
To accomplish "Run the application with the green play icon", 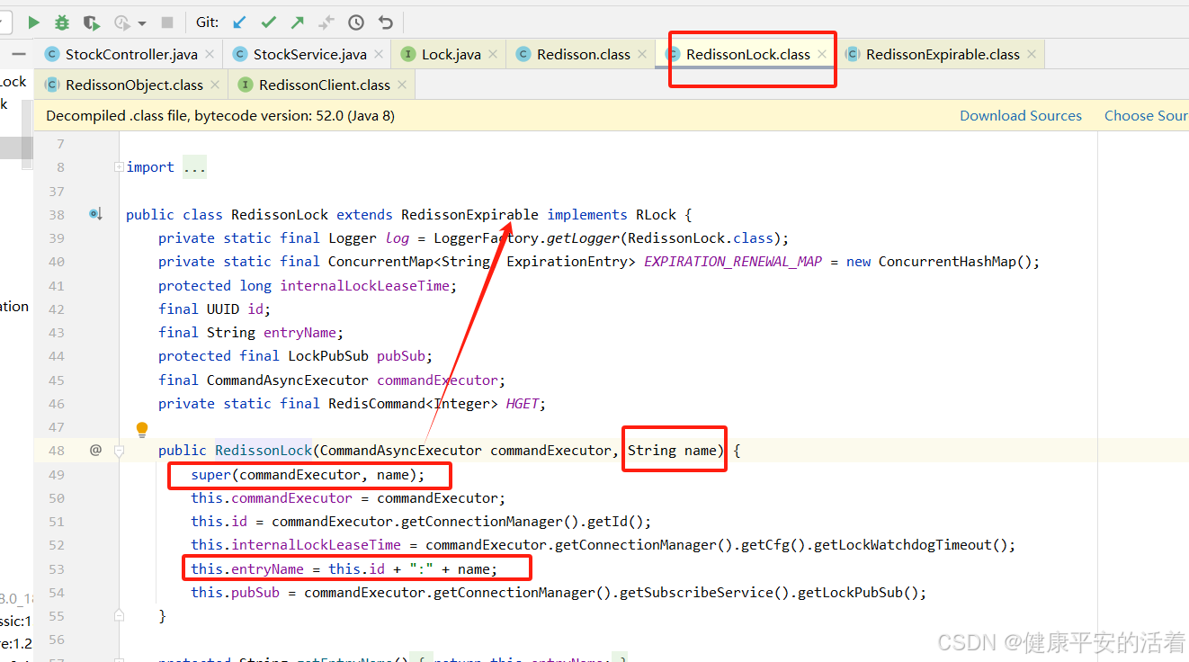I will pos(34,22).
